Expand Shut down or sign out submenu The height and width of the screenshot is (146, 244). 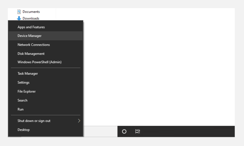(45, 121)
